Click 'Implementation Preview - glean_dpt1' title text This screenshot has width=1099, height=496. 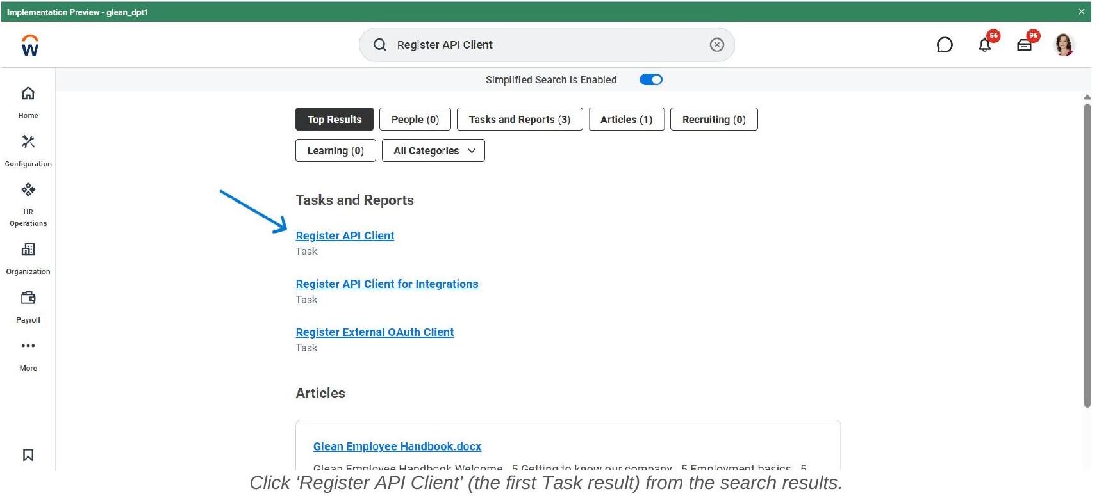78,12
